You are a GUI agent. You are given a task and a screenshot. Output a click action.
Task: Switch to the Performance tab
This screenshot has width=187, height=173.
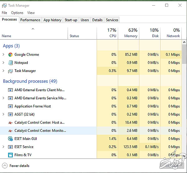(x=30, y=20)
